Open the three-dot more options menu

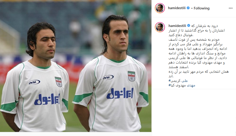click(x=231, y=8)
